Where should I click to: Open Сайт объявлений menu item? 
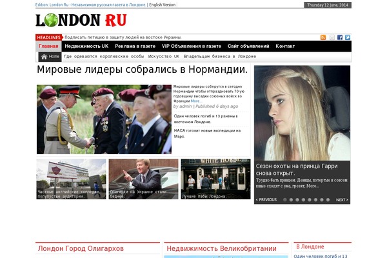(248, 46)
